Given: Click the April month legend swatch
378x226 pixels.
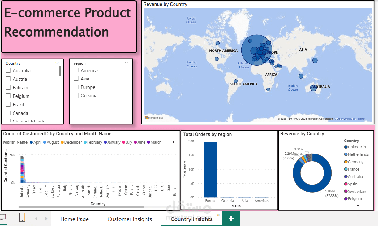Looking at the screenshot, I should [31, 142].
